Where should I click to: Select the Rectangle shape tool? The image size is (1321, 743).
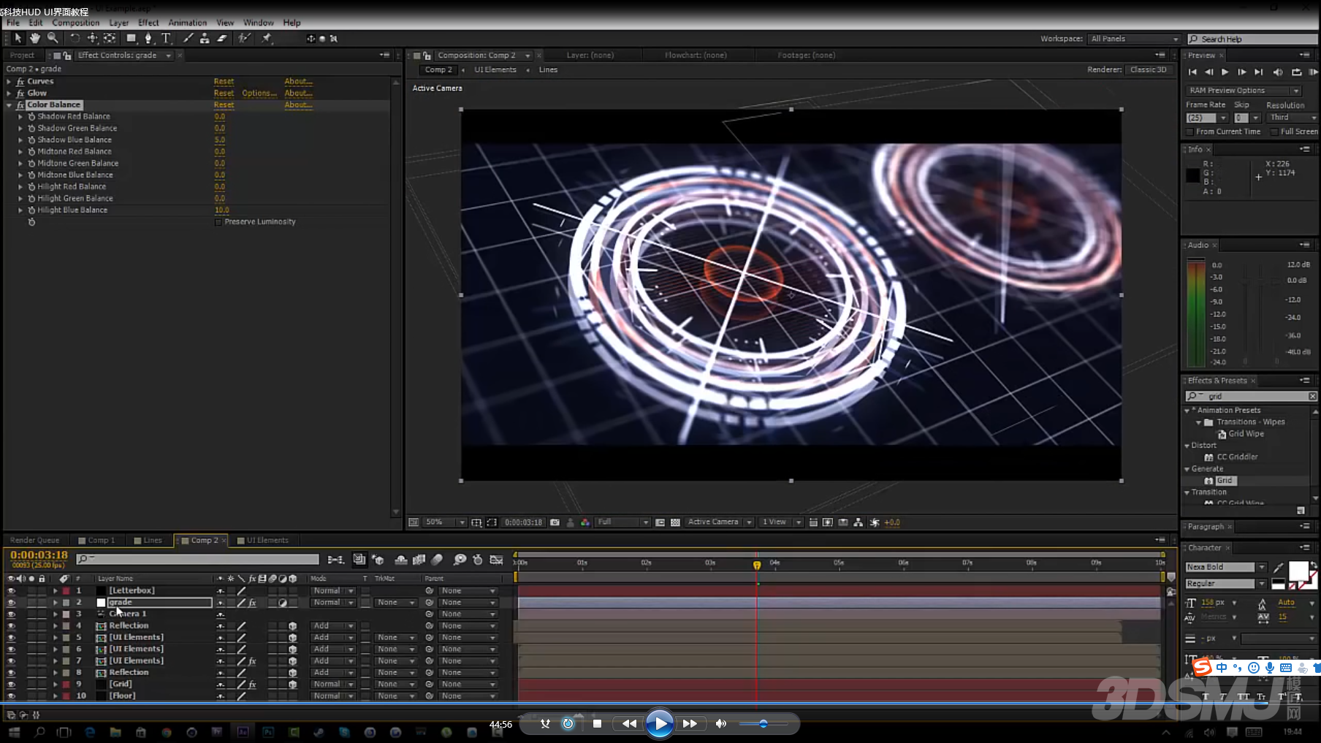click(x=132, y=38)
